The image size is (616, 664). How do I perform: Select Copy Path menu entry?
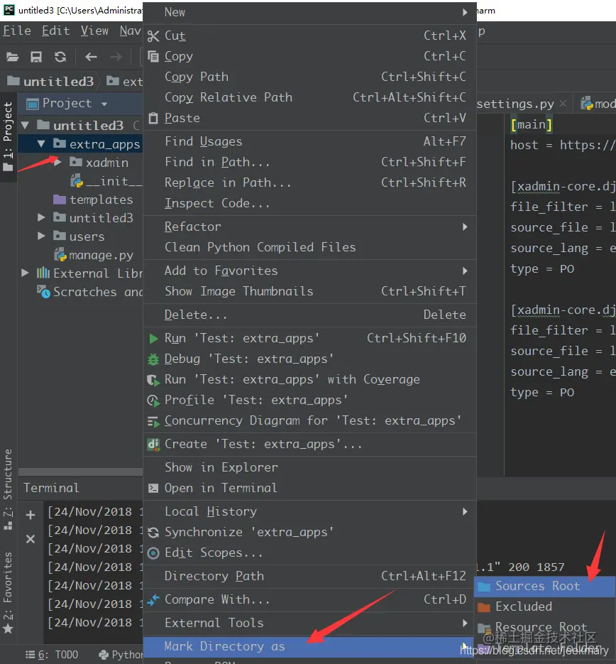(309, 77)
